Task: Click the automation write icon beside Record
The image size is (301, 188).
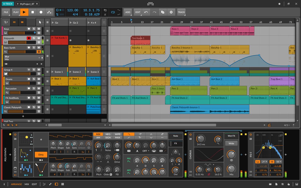Action: point(49,12)
